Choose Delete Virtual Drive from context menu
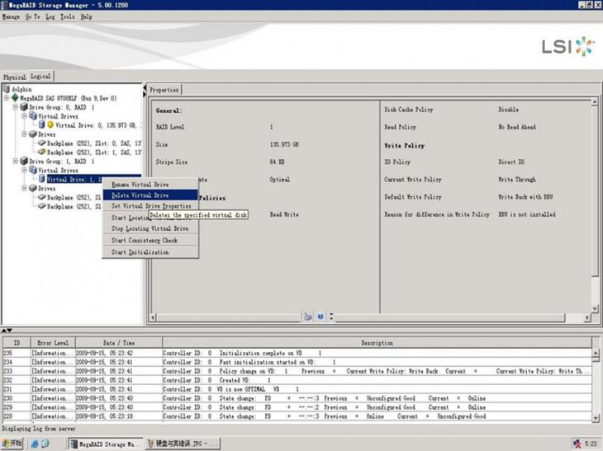 [x=140, y=195]
